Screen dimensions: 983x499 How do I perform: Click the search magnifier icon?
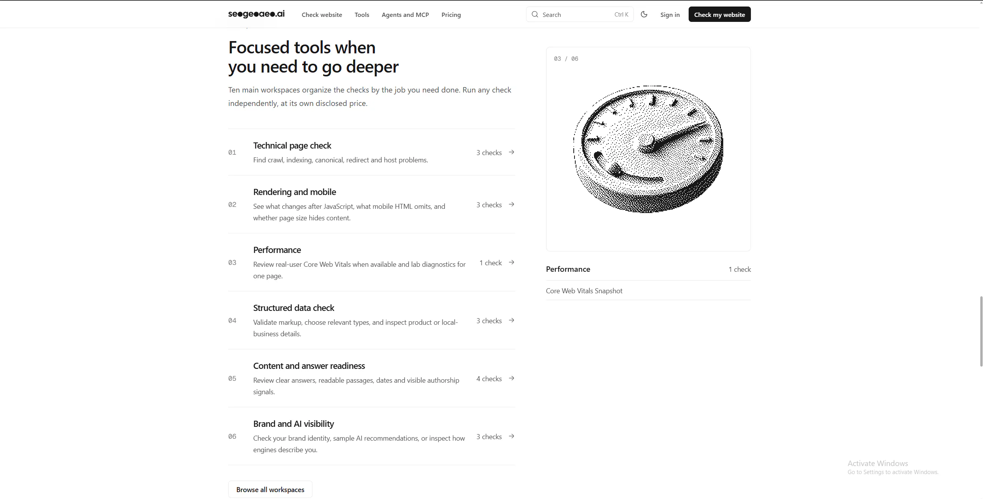pyautogui.click(x=535, y=14)
